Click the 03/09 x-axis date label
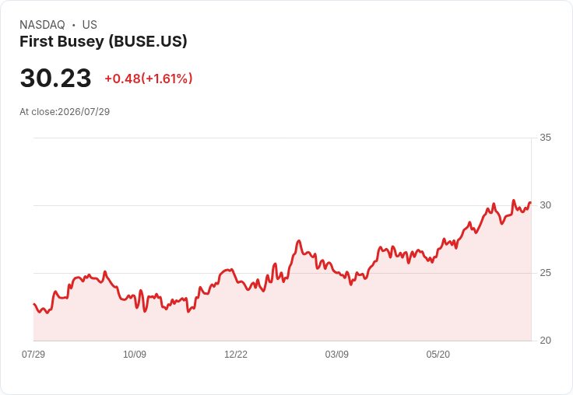 pos(337,354)
